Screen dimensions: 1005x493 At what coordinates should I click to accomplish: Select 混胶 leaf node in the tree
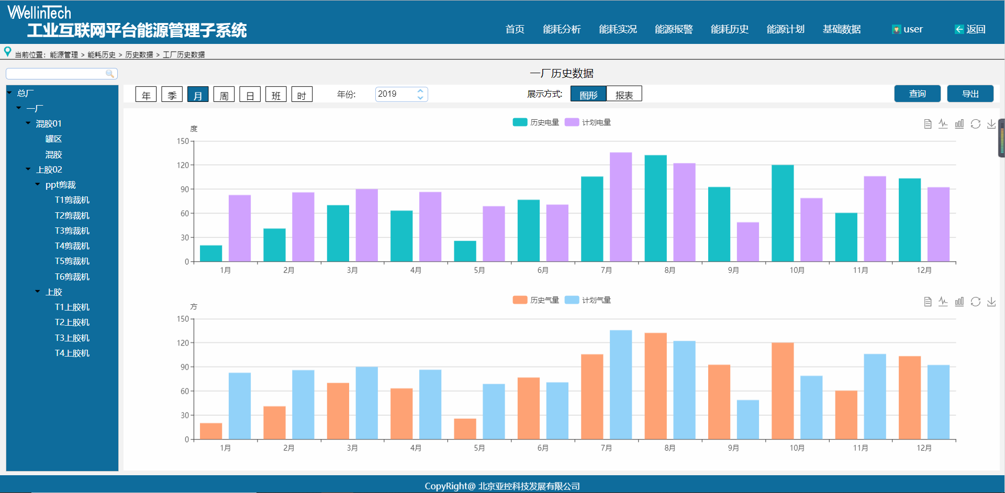click(x=53, y=155)
